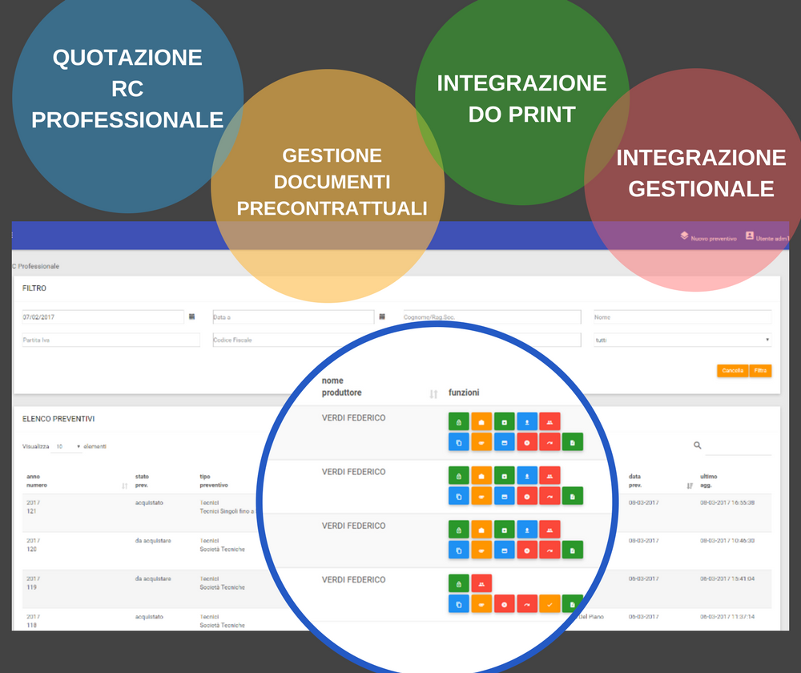Viewport: 801px width, 673px height.
Task: Click the green lock button in the second VERDI FEDERICO row
Action: 459,476
